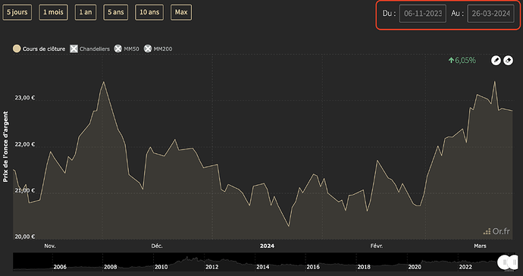Screen dimensions: 523x276
Task: Enable the Chandeliers chart mode
Action: [x=89, y=49]
